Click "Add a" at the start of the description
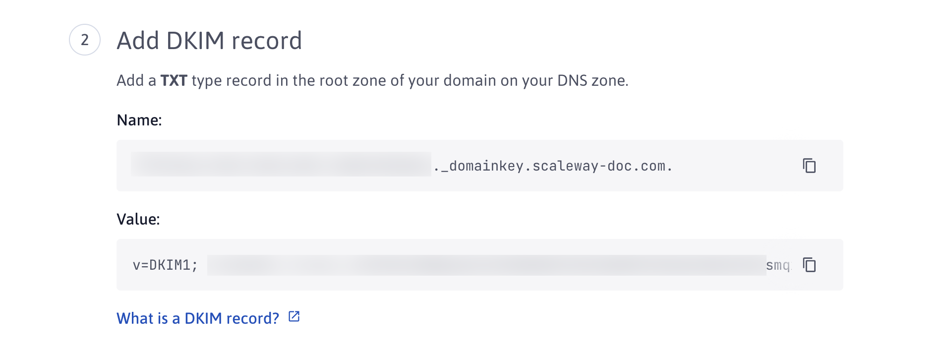 click(136, 80)
